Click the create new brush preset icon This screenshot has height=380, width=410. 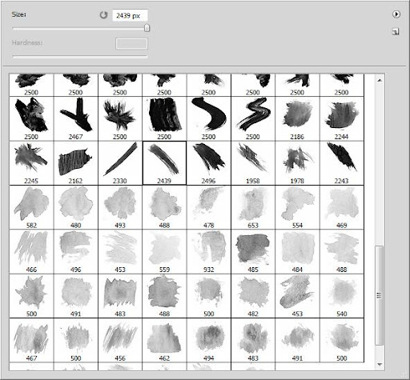[396, 32]
